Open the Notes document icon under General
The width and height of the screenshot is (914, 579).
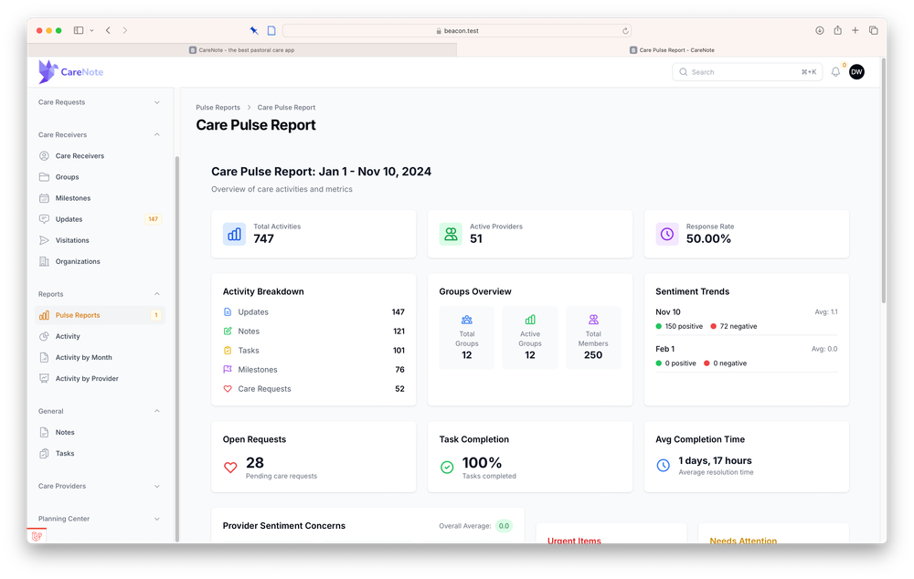[x=43, y=432]
